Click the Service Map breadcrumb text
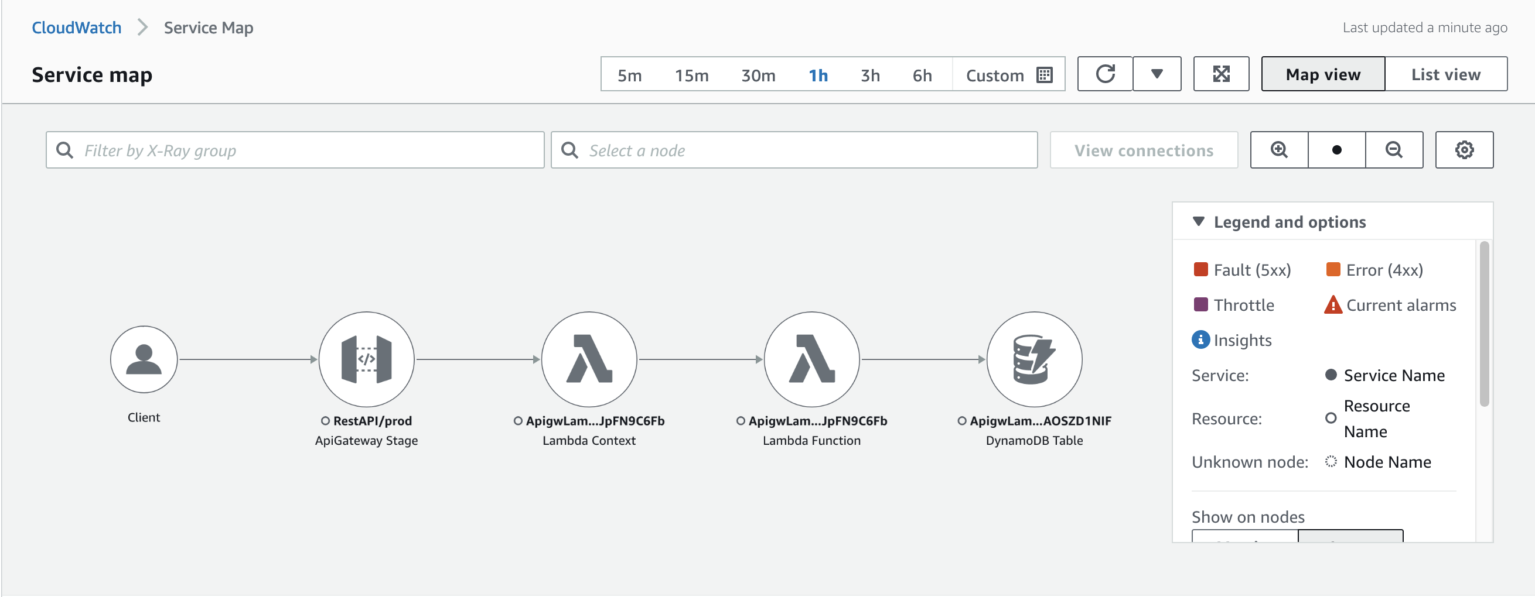 209,28
